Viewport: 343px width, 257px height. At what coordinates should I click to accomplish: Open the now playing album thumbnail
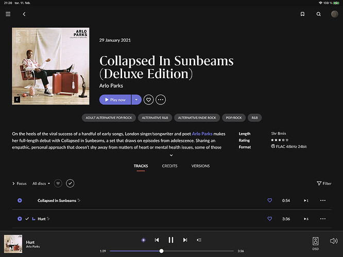13,244
